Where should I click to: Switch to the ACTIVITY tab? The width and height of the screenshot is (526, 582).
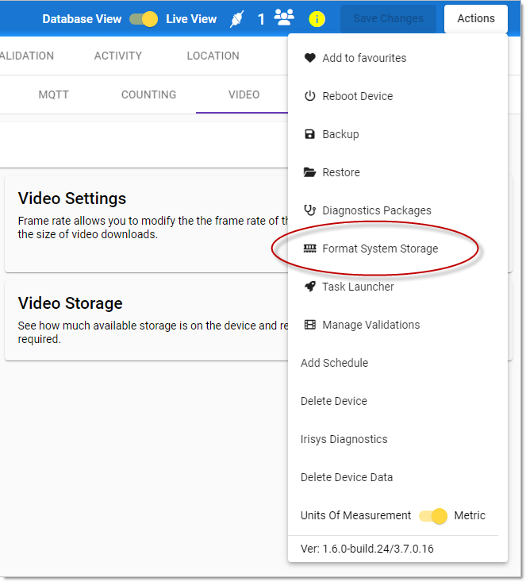pos(118,56)
